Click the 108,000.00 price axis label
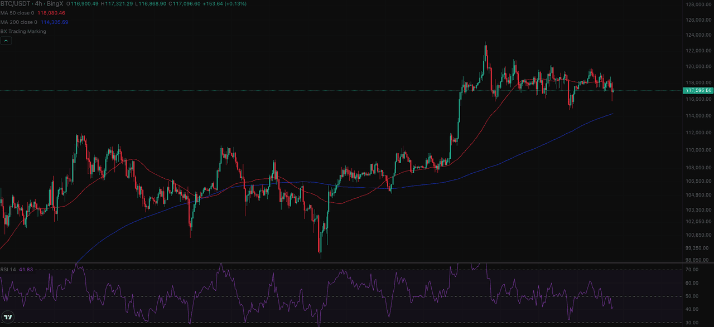714x327 pixels. [x=698, y=168]
